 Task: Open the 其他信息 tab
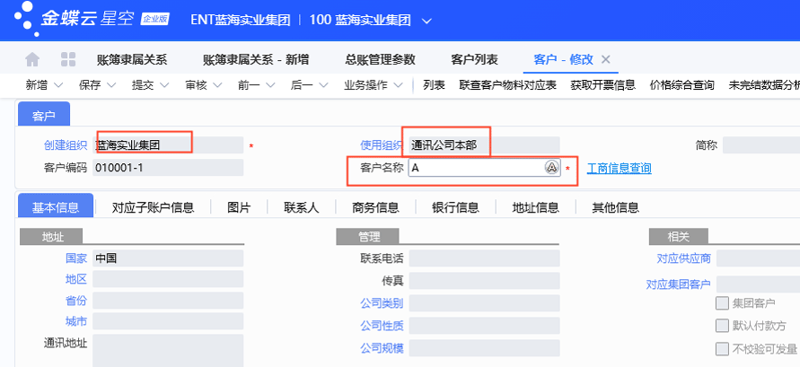pyautogui.click(x=615, y=207)
